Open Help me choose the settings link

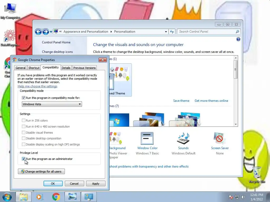(x=37, y=86)
